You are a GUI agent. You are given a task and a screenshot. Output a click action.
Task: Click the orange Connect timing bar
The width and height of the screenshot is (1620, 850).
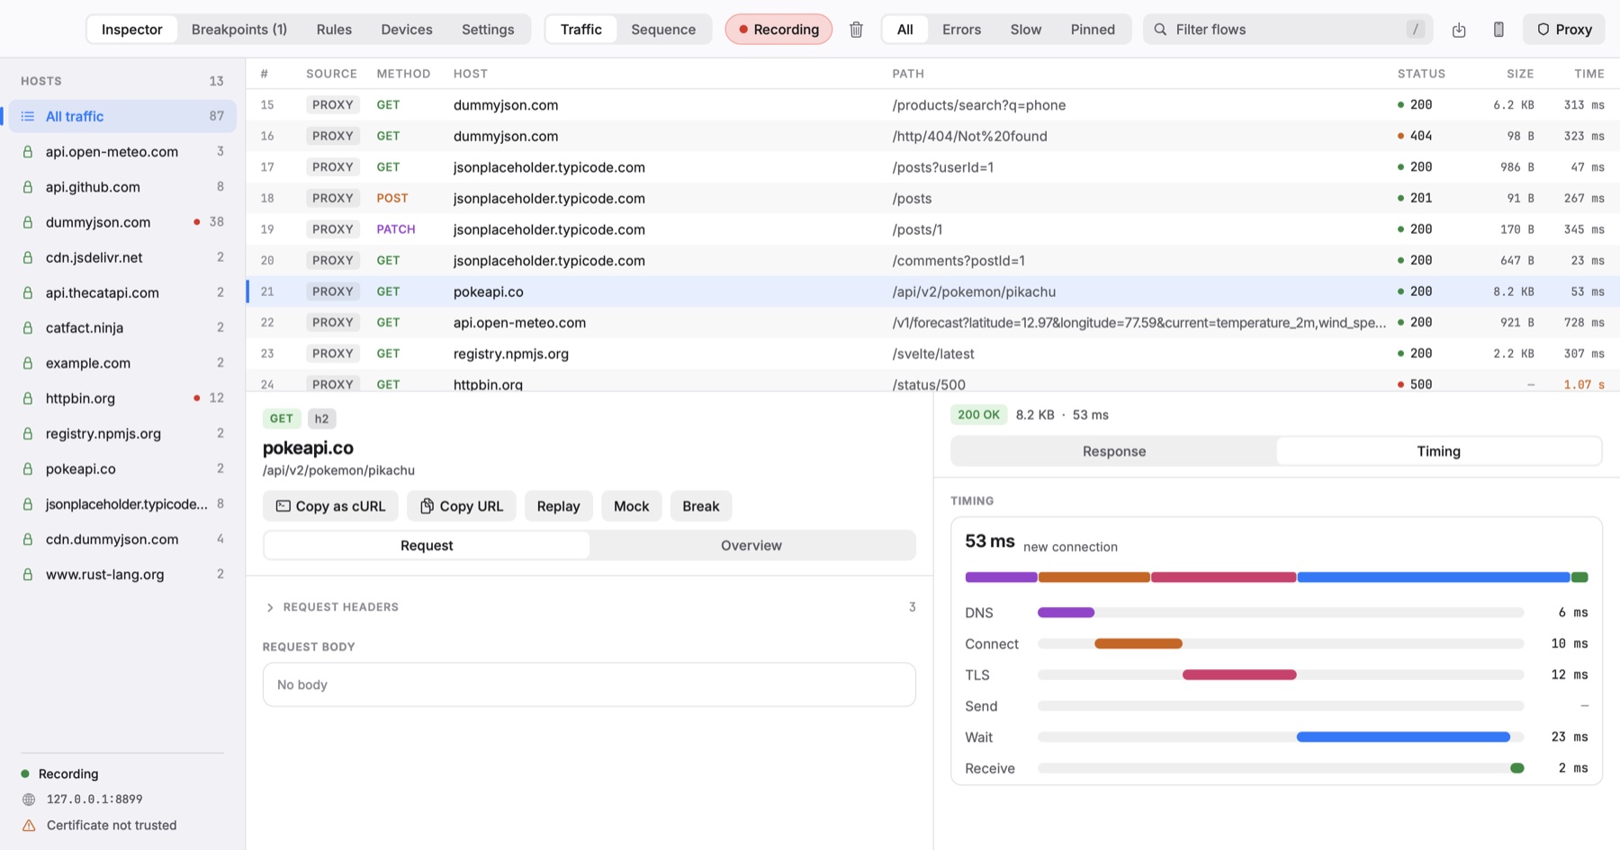[x=1138, y=644]
